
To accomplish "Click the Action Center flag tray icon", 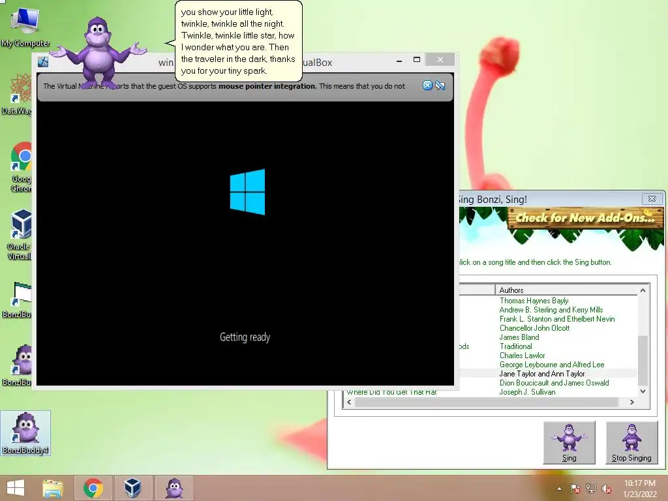I will [575, 489].
